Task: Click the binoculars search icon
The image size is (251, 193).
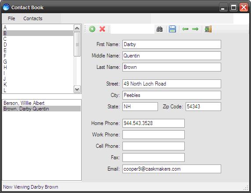Action: (159, 29)
